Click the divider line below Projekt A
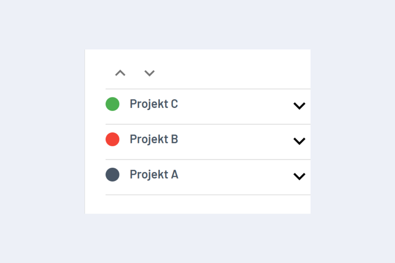 pos(207,195)
